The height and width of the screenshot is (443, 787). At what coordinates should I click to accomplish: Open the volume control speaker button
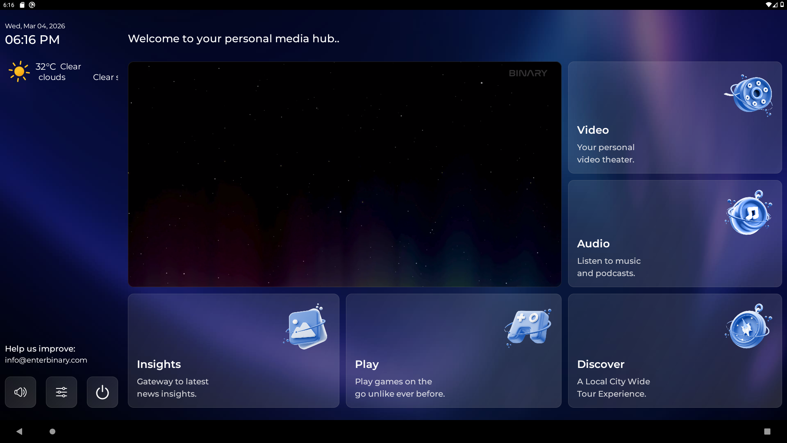pos(20,392)
